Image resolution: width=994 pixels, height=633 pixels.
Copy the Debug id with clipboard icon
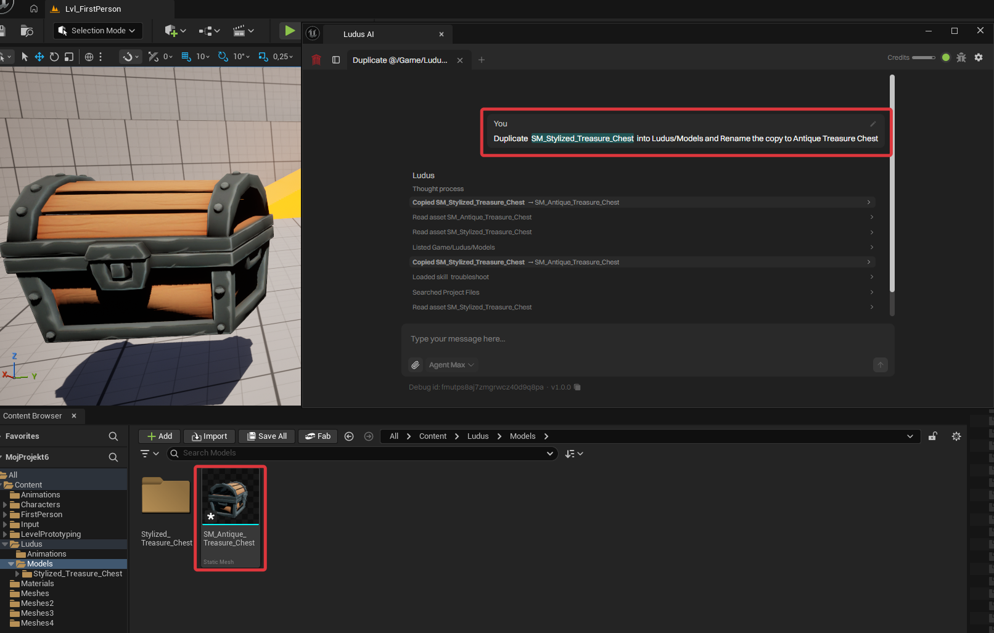click(x=577, y=387)
